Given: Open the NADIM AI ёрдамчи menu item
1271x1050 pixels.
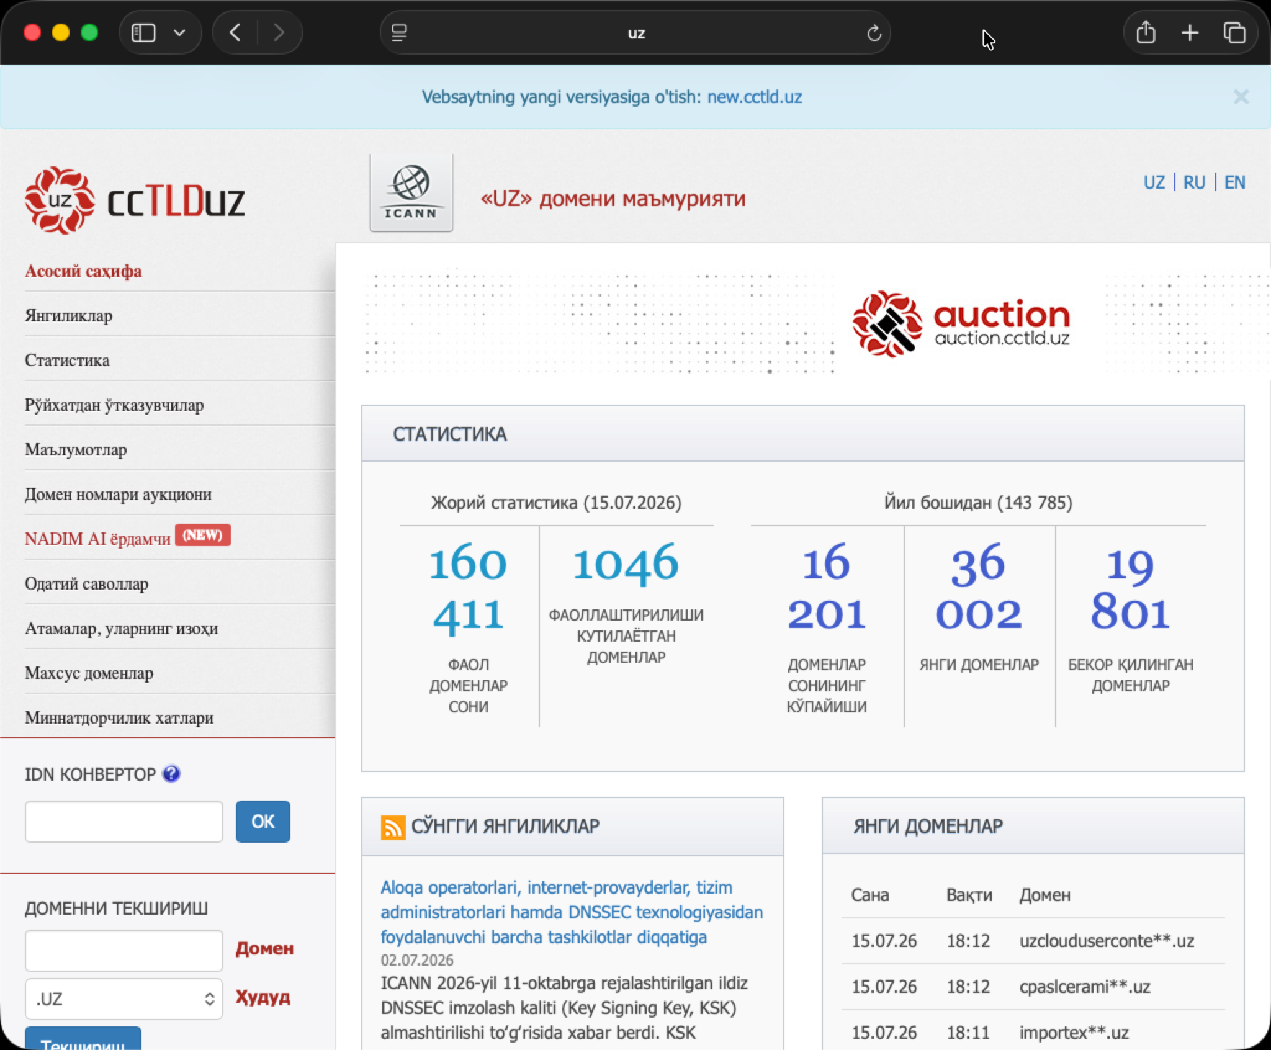Looking at the screenshot, I should tap(97, 539).
